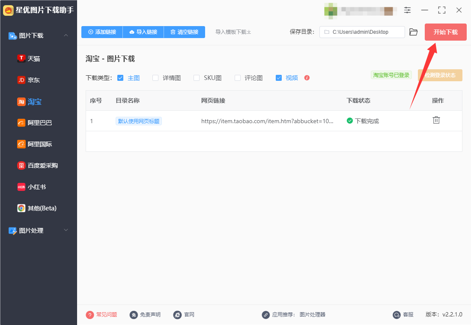Click the 淘宝 orange icon in sidebar

(x=21, y=102)
